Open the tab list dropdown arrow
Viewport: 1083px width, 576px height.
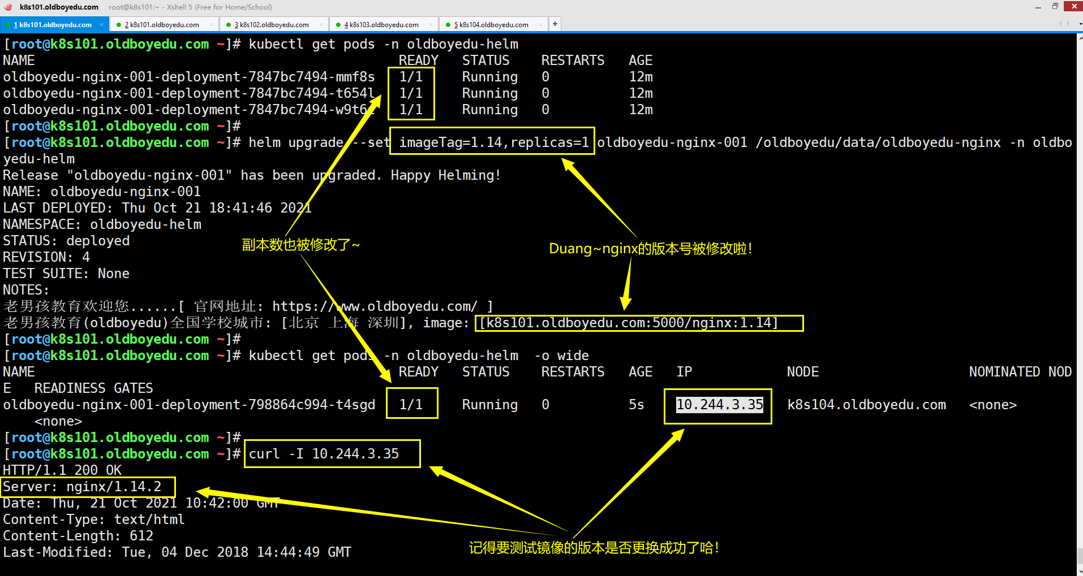(x=1080, y=24)
